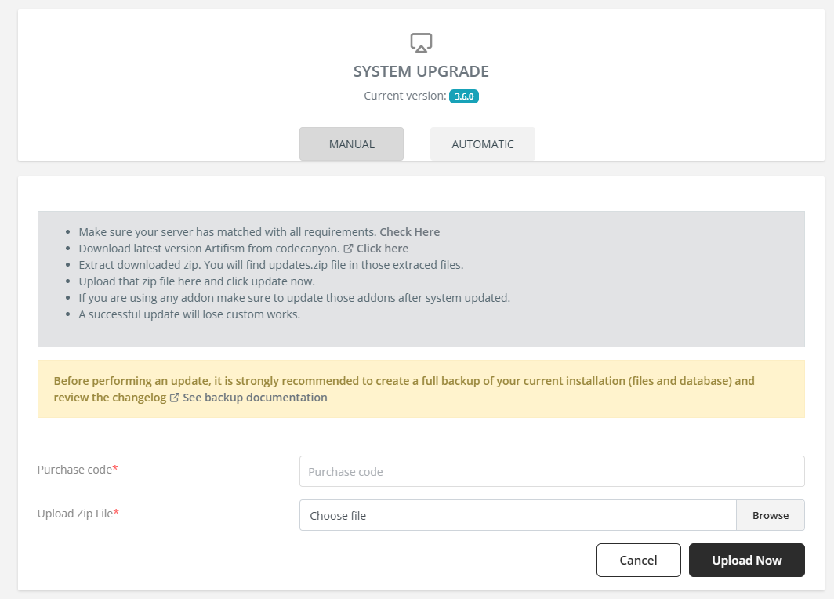Click the yellow backup warning banner text

pos(404,382)
